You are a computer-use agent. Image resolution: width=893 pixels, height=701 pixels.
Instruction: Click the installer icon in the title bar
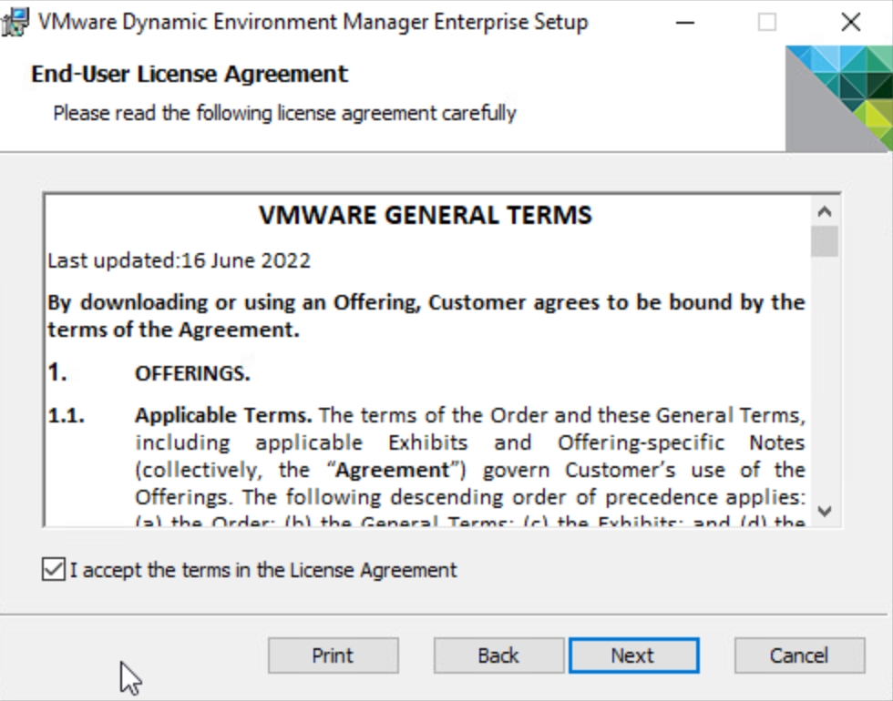15,22
